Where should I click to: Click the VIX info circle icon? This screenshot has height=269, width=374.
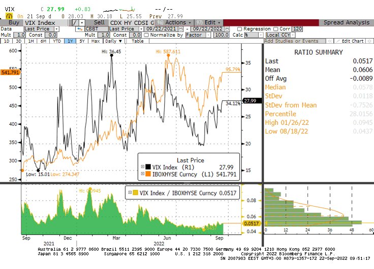9,16
